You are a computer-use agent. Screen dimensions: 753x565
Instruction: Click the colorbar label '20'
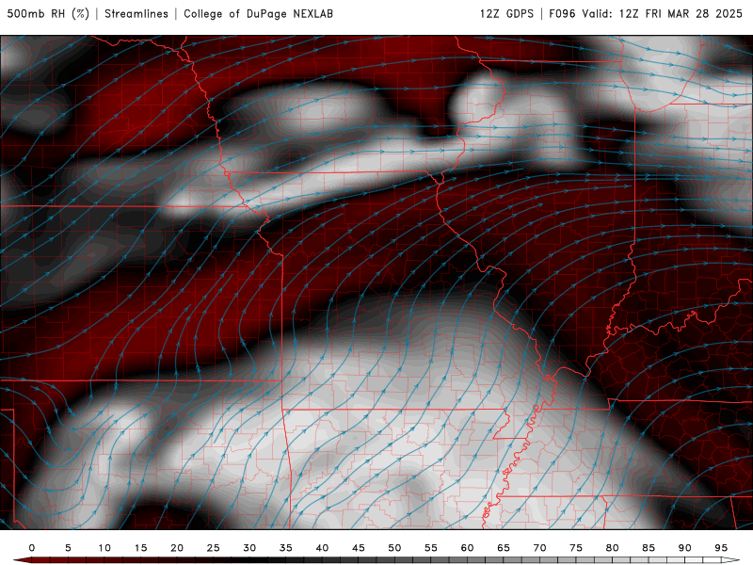[177, 548]
